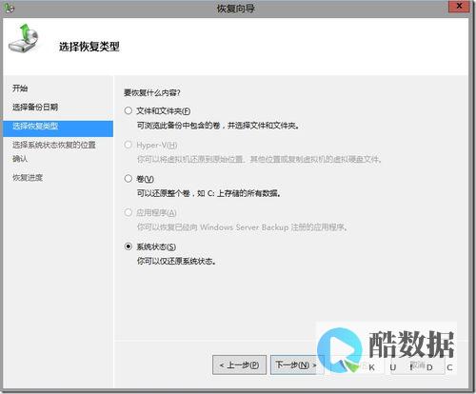Select the greyed-out Hyper-V(H) radio option
This screenshot has width=476, height=394.
click(129, 145)
